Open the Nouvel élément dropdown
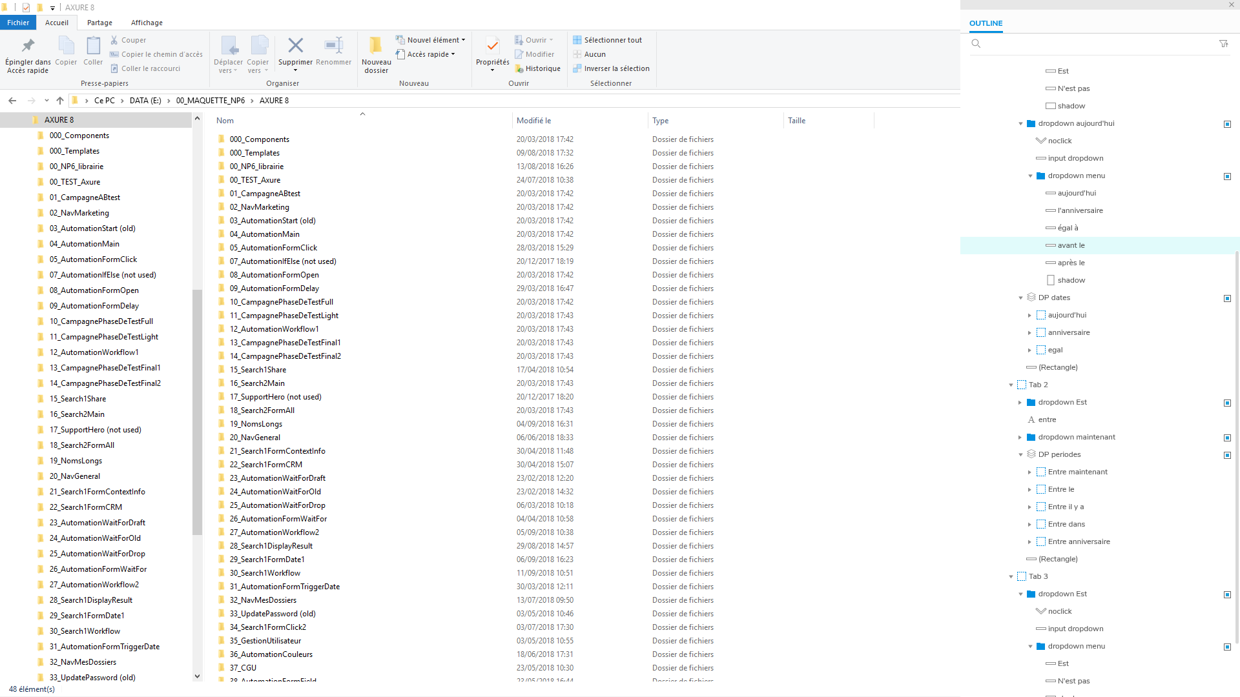The height and width of the screenshot is (697, 1240). 434,40
